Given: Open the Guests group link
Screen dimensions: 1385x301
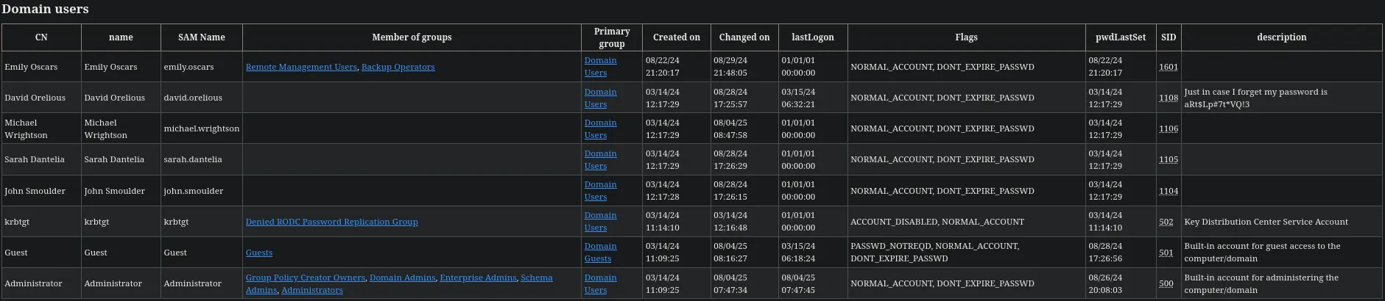Looking at the screenshot, I should coord(259,253).
